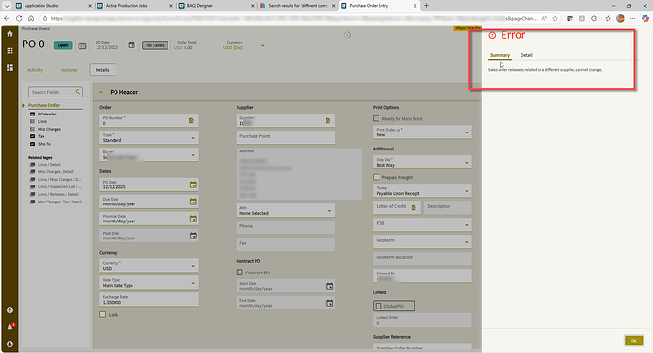Image resolution: width=653 pixels, height=353 pixels.
Task: Switch to Application Studio browser tab
Action: [x=53, y=6]
